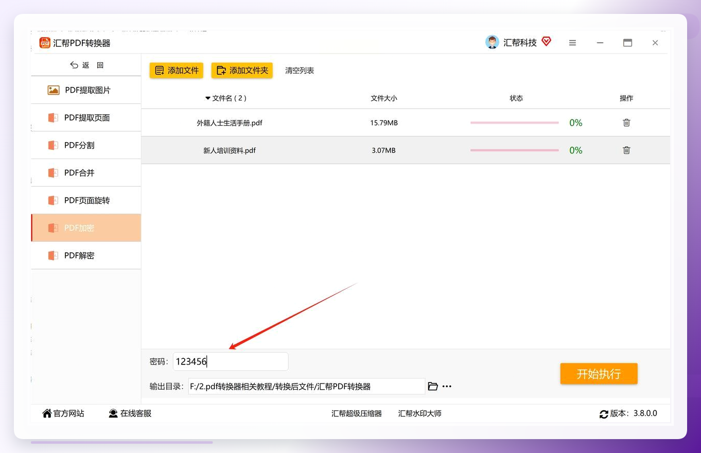The width and height of the screenshot is (701, 453).
Task: Click version text 3.8.0.0
Action: point(645,413)
